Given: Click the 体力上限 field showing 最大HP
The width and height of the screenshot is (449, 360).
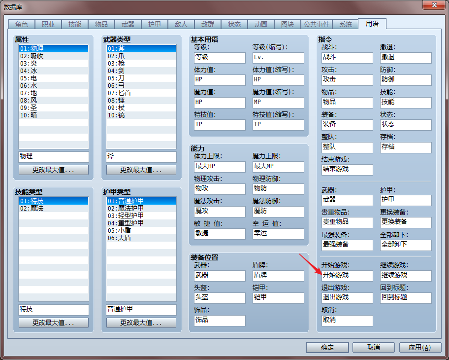Looking at the screenshot, I should click(x=220, y=167).
